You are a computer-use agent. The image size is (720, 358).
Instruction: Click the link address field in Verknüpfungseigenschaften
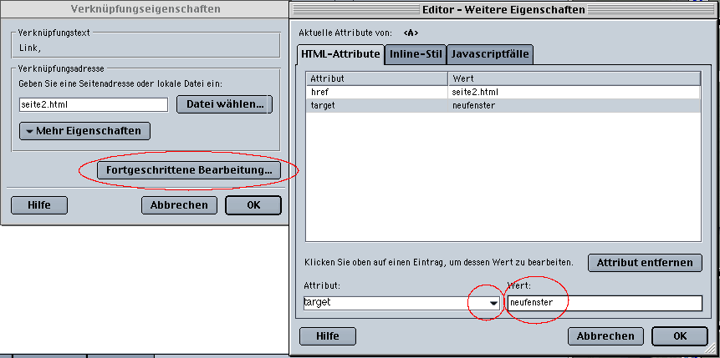[x=94, y=105]
